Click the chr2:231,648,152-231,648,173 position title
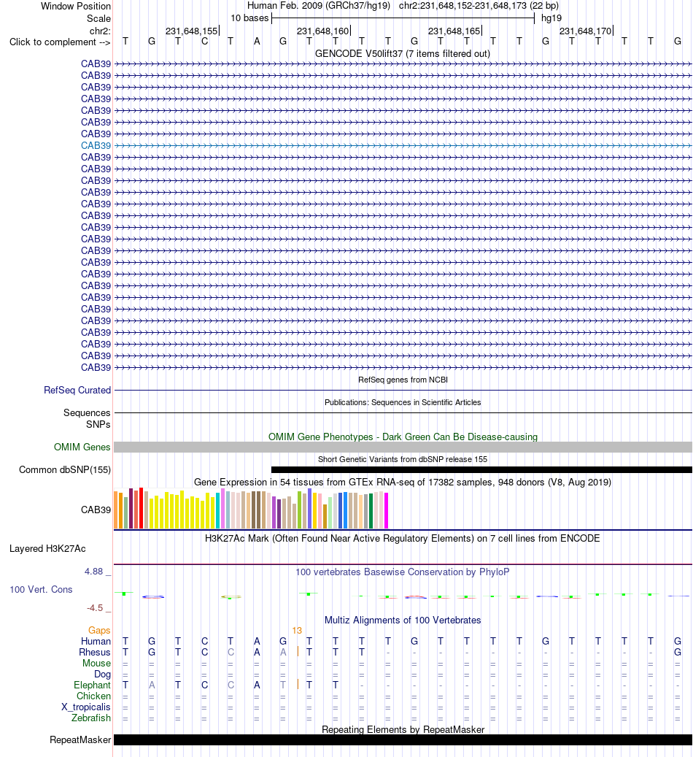 pos(479,6)
